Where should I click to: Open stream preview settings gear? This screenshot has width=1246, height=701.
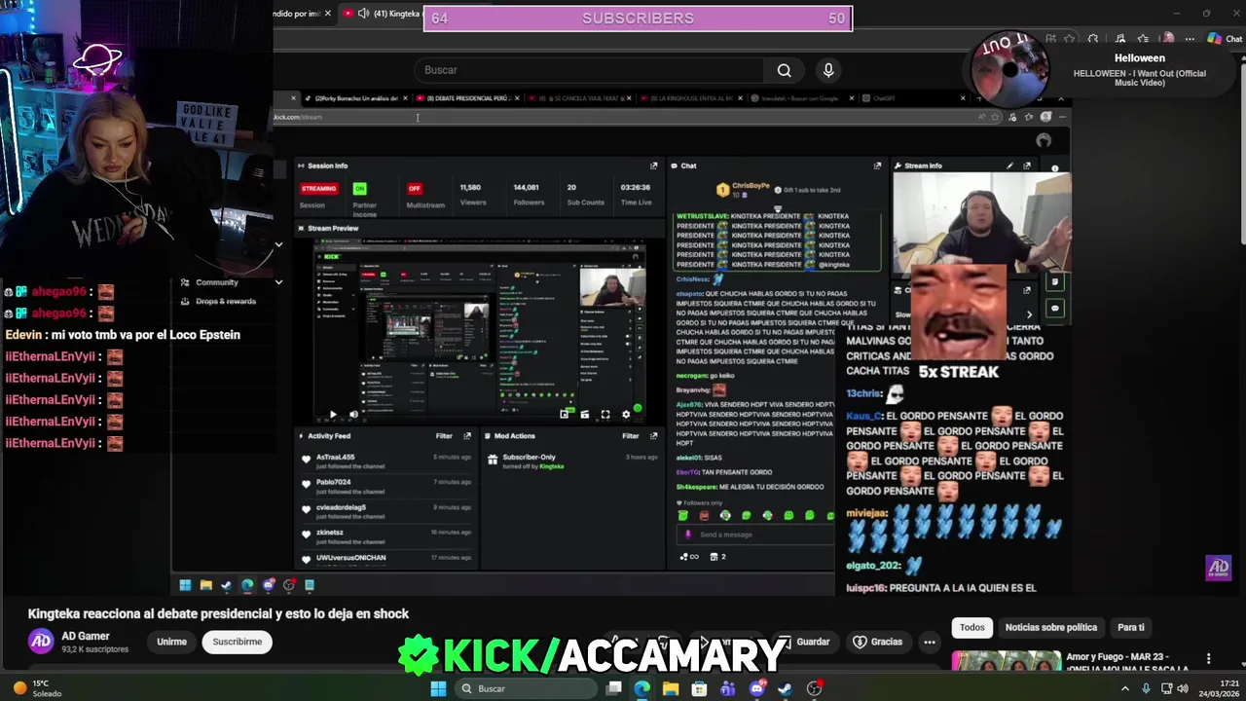tap(626, 415)
